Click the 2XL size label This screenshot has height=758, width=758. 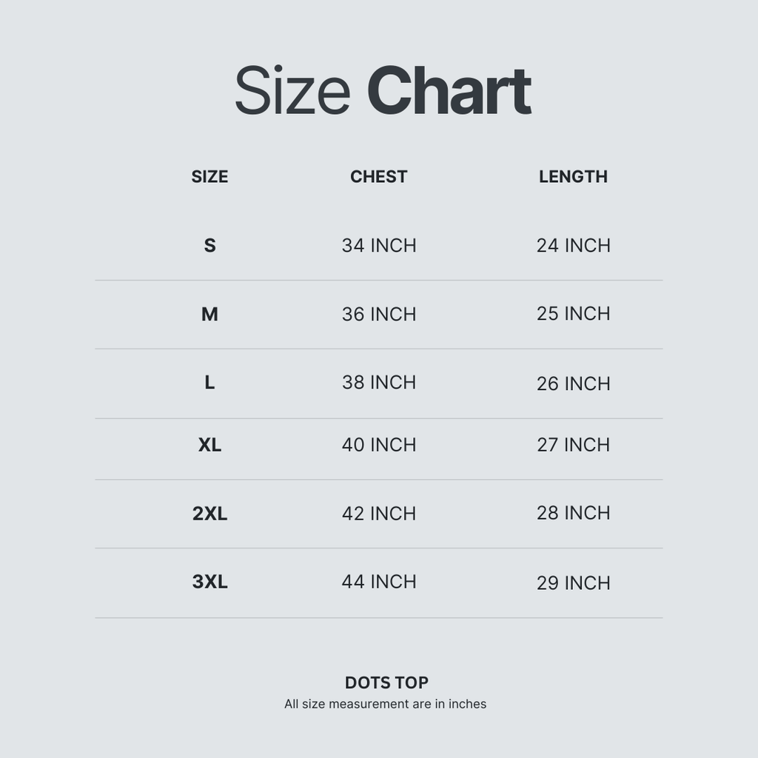(x=209, y=514)
